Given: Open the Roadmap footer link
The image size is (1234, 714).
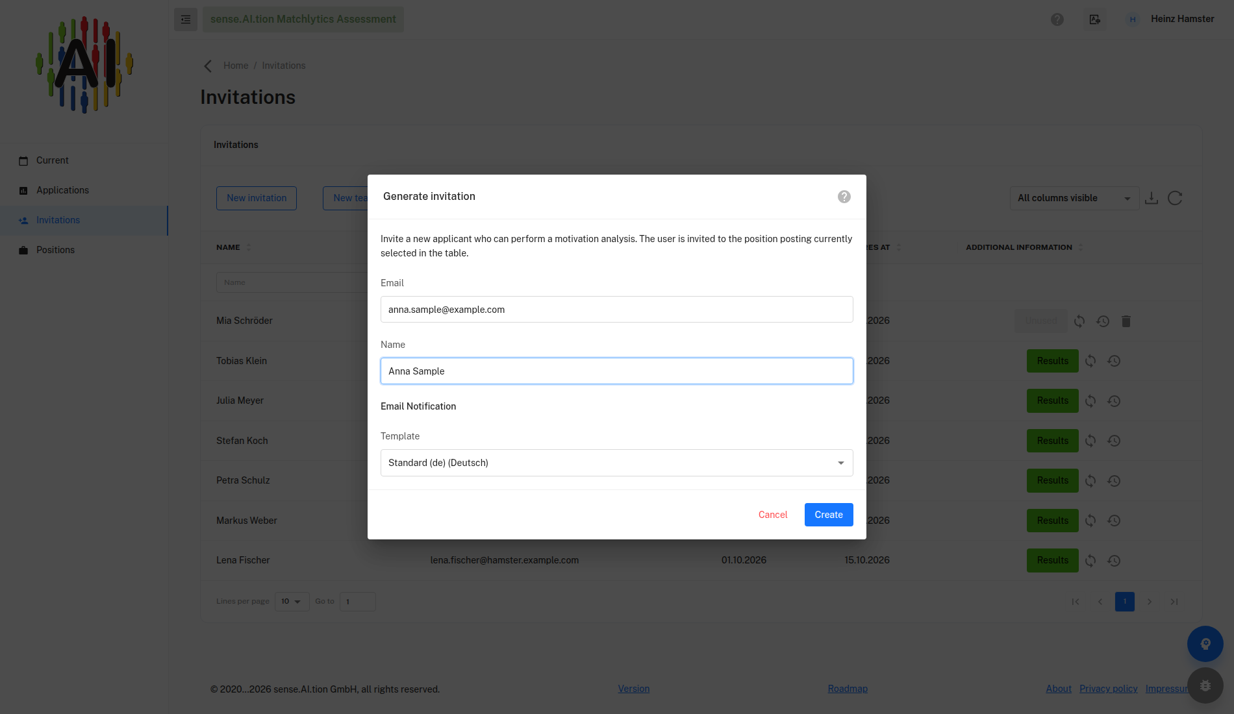Looking at the screenshot, I should (848, 689).
